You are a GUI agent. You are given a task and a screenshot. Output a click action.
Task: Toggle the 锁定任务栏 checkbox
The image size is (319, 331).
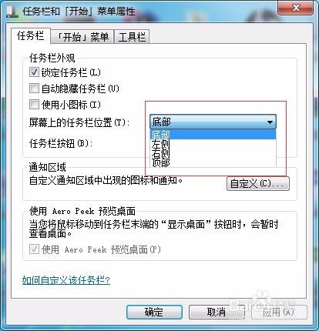tap(34, 72)
